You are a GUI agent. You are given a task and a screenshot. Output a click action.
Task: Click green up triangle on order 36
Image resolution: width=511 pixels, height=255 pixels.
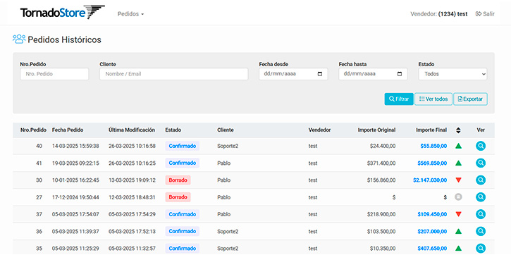coord(458,231)
